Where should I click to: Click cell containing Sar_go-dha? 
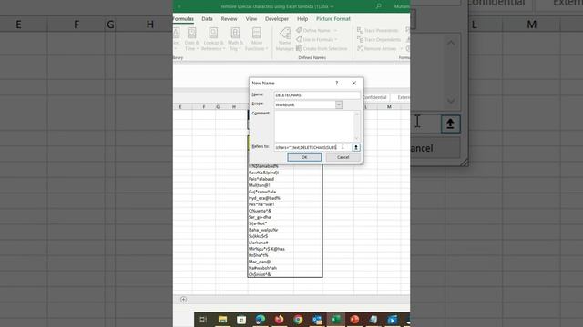pos(271,217)
